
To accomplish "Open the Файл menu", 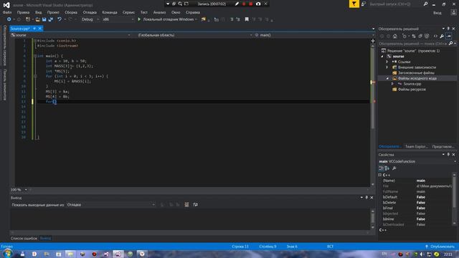I will click(7, 12).
